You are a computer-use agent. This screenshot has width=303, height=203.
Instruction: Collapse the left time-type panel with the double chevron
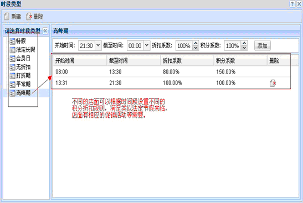coord(45,30)
